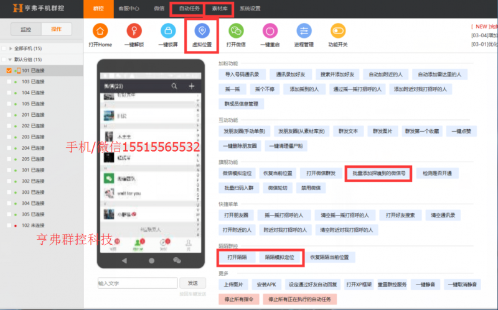
Task: Click the 一键解锁 unlock icon
Action: pos(134,31)
